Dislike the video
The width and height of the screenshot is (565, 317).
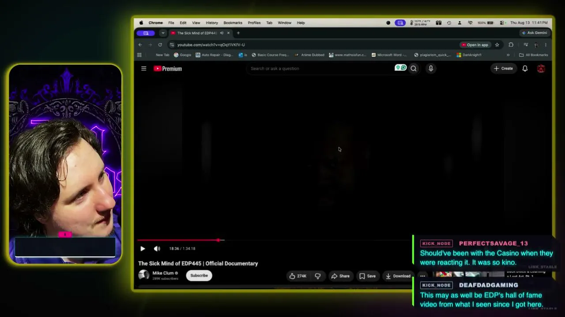(x=318, y=276)
